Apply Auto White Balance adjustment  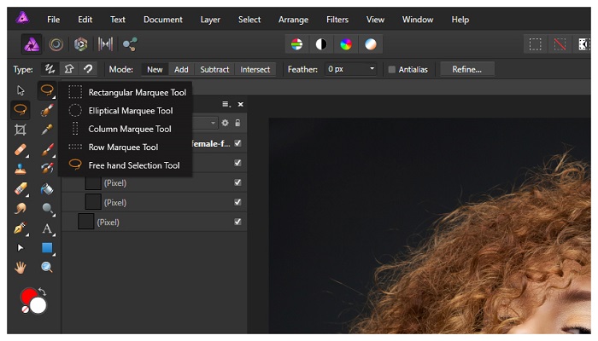tap(370, 44)
